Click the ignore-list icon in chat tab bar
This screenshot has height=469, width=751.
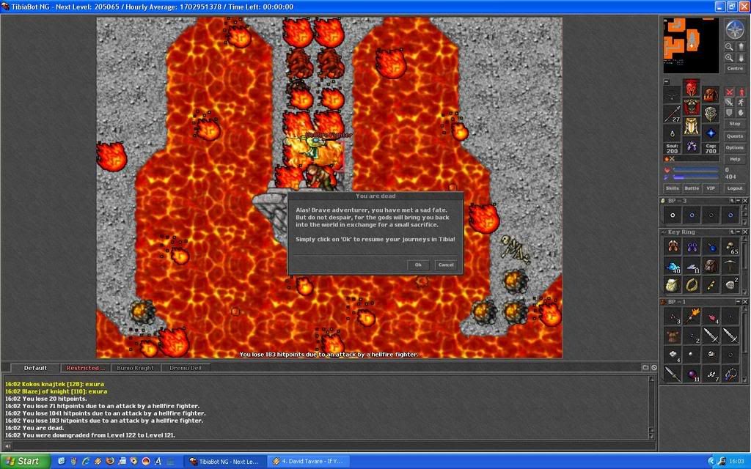coord(653,368)
